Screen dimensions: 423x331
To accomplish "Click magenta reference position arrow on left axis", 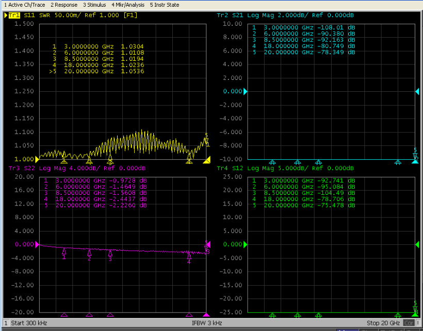I will coord(37,244).
